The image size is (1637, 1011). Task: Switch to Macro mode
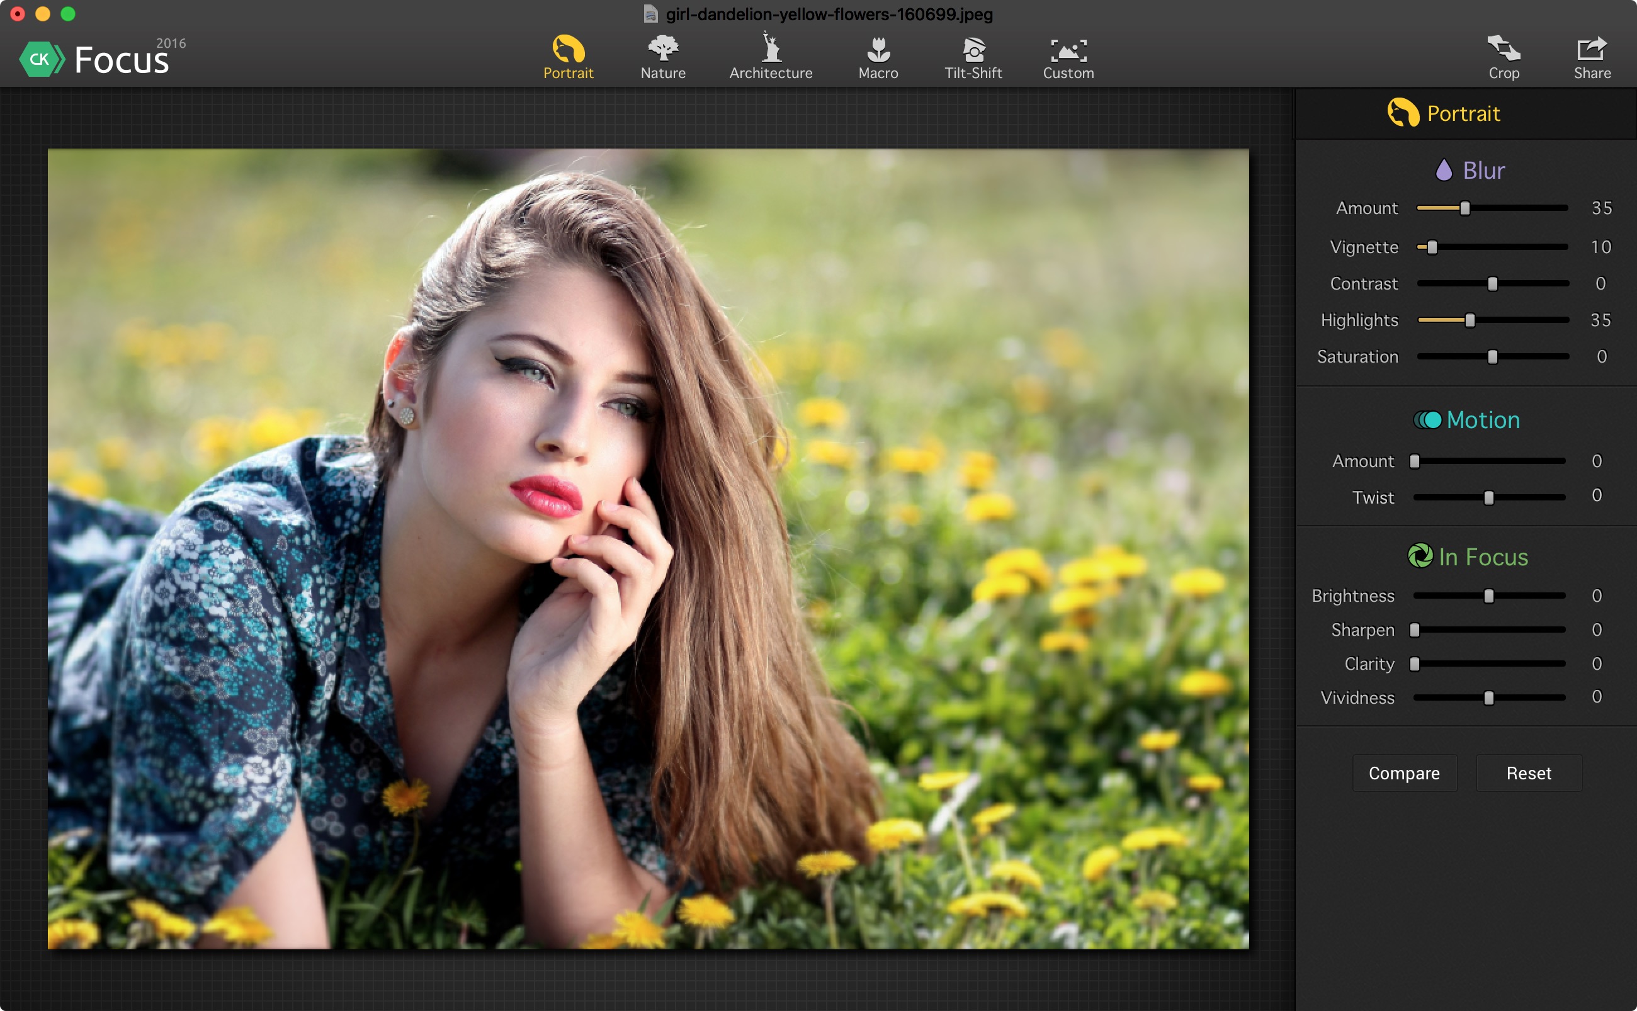click(x=878, y=51)
